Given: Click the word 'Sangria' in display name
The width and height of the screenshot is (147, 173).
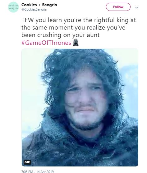Looking at the screenshot, I should click(49, 5).
